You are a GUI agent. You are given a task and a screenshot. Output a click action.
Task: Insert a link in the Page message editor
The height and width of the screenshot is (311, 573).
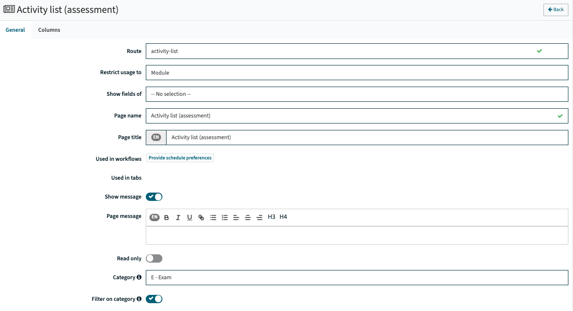[x=201, y=217]
